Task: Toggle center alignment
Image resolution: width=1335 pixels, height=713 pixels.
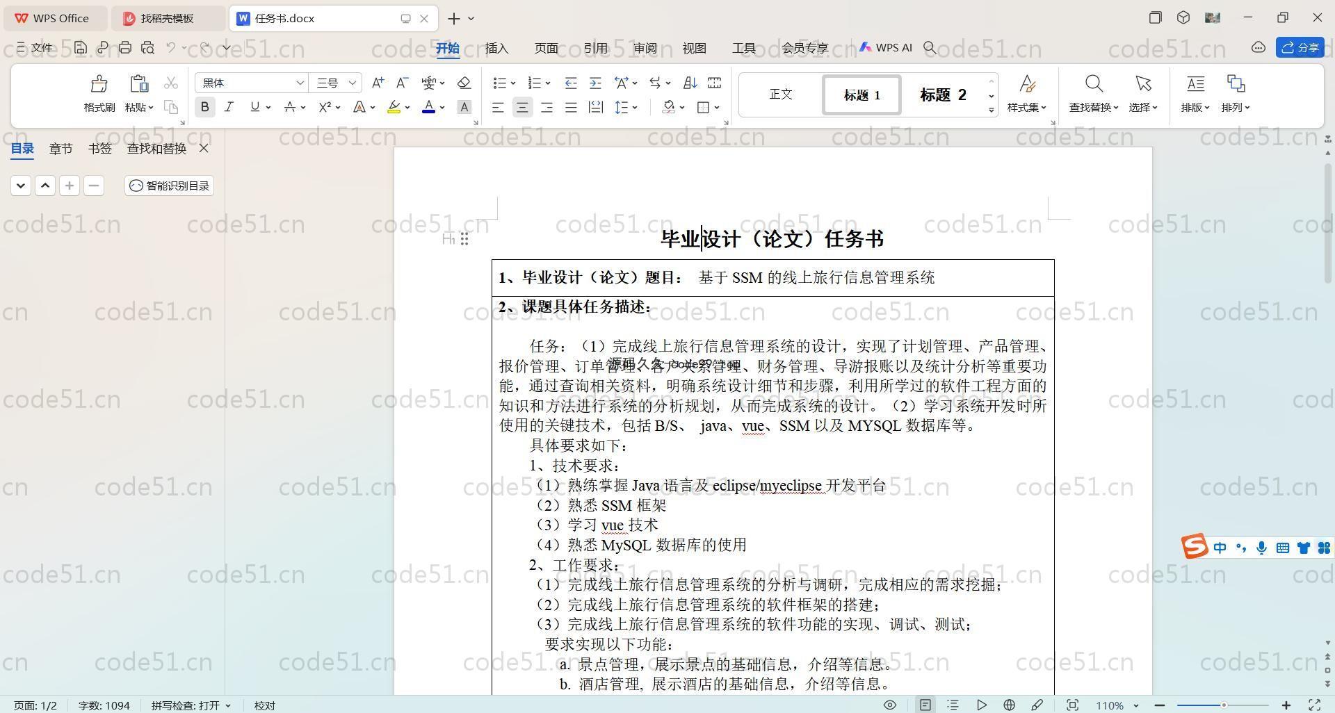Action: pos(522,107)
